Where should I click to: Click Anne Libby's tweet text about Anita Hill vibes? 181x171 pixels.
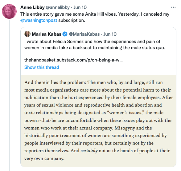click(x=95, y=17)
